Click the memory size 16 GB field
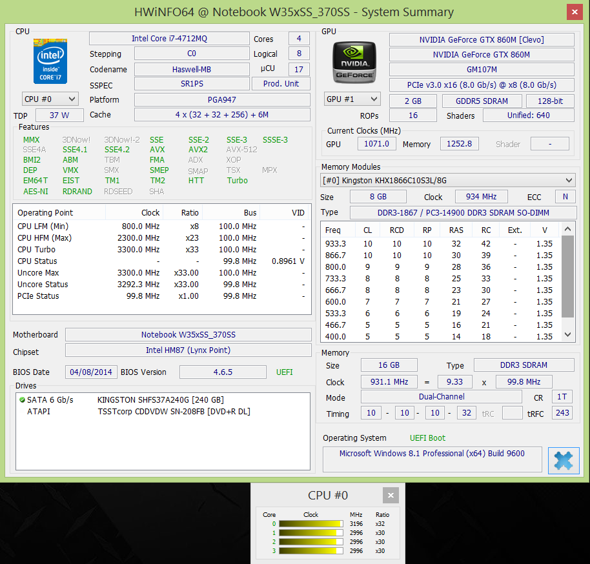The image size is (590, 564). pyautogui.click(x=389, y=365)
